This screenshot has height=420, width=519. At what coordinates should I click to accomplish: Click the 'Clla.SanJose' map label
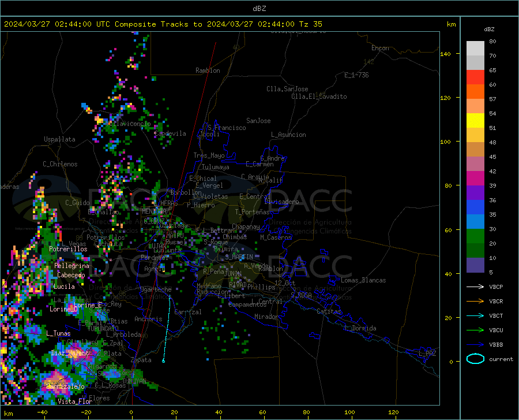[287, 89]
